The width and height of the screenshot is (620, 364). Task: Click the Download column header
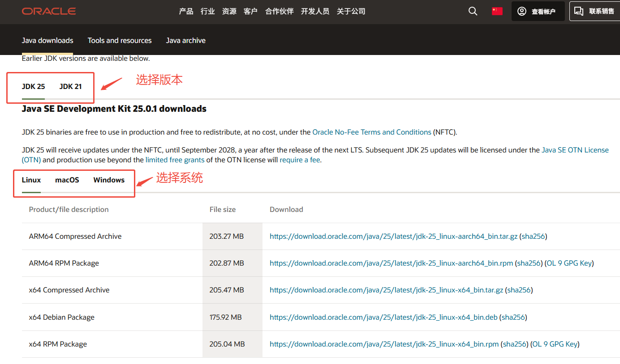(287, 209)
